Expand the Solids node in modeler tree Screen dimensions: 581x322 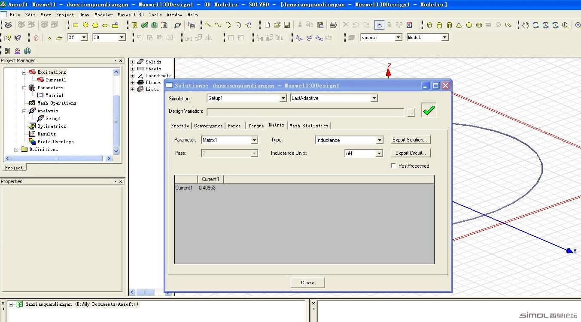click(133, 62)
